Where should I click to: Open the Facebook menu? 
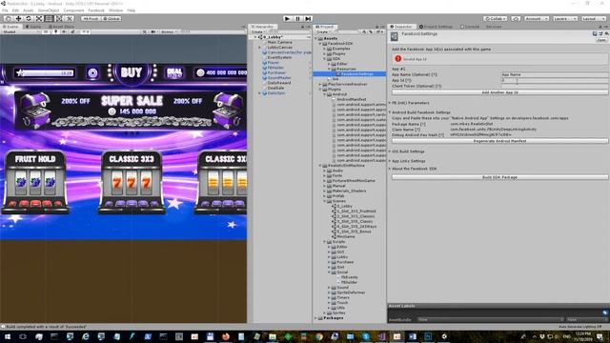96,10
